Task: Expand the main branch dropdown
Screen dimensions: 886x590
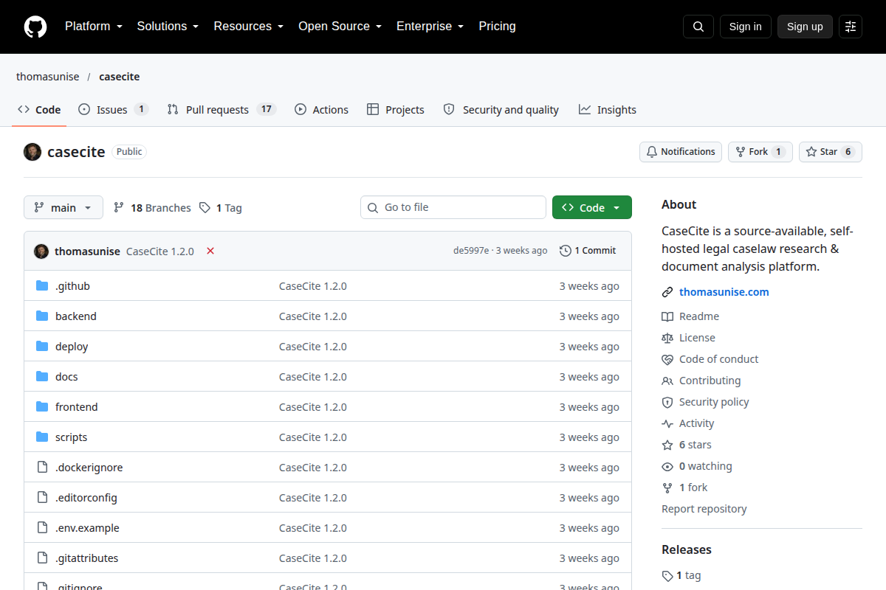Action: pos(63,208)
